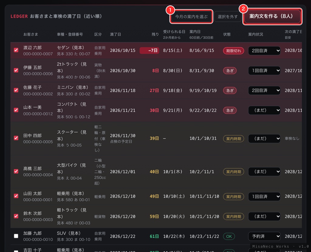311x252 pixels.
Task: Click the green OK badge for 加藤 九郎
Action: tap(229, 236)
